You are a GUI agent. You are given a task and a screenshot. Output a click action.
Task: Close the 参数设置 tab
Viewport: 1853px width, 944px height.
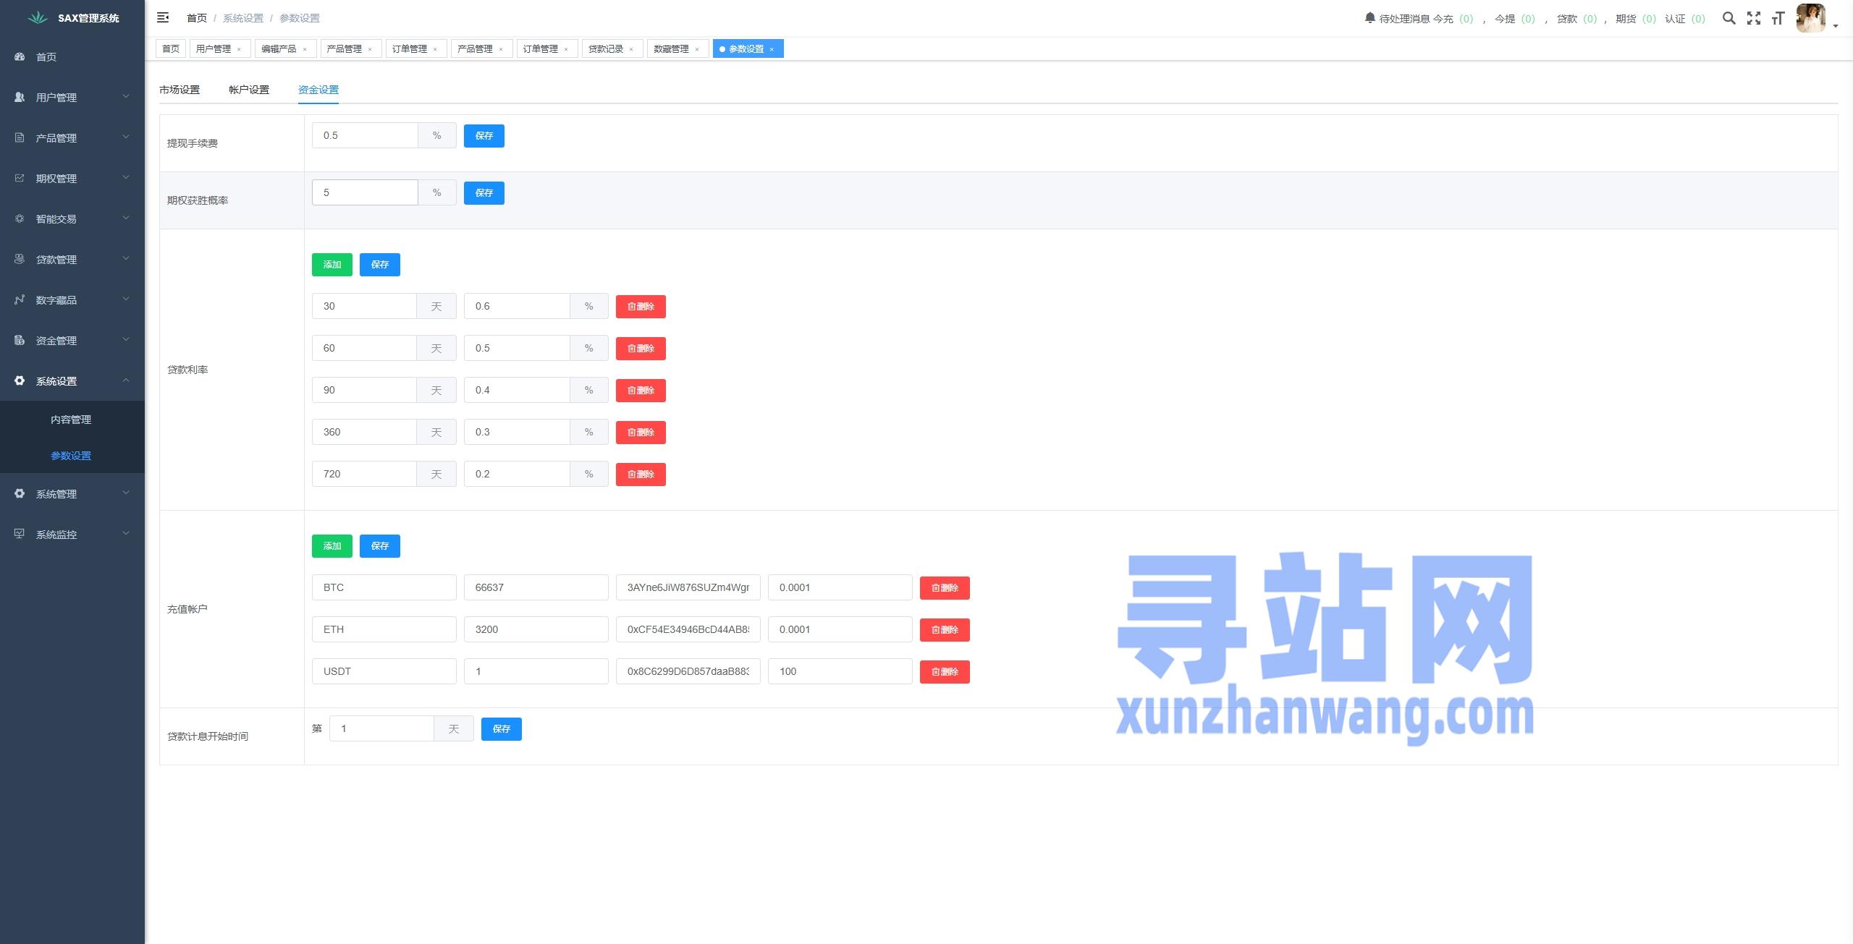(772, 49)
